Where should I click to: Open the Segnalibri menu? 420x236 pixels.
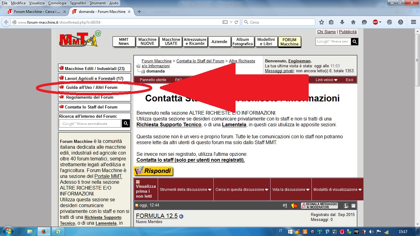pos(78,3)
